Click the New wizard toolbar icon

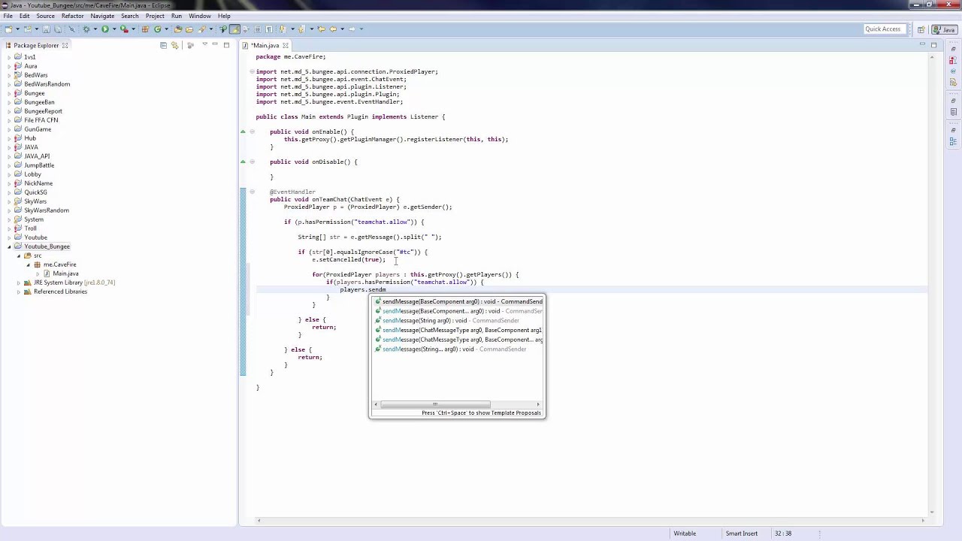pyautogui.click(x=9, y=29)
